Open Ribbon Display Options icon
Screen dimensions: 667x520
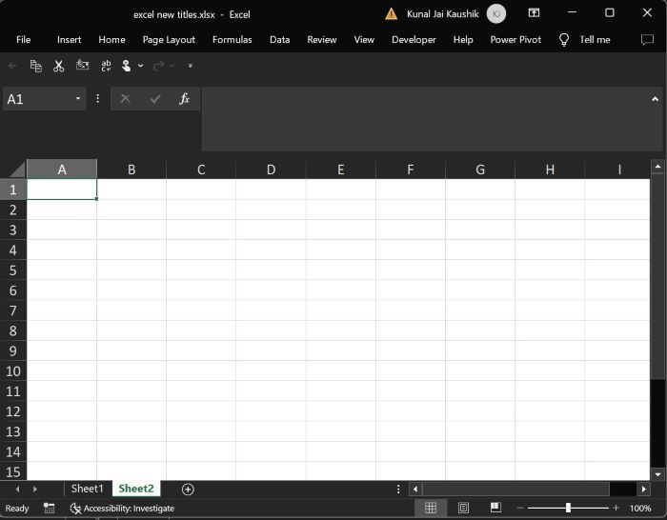click(534, 12)
